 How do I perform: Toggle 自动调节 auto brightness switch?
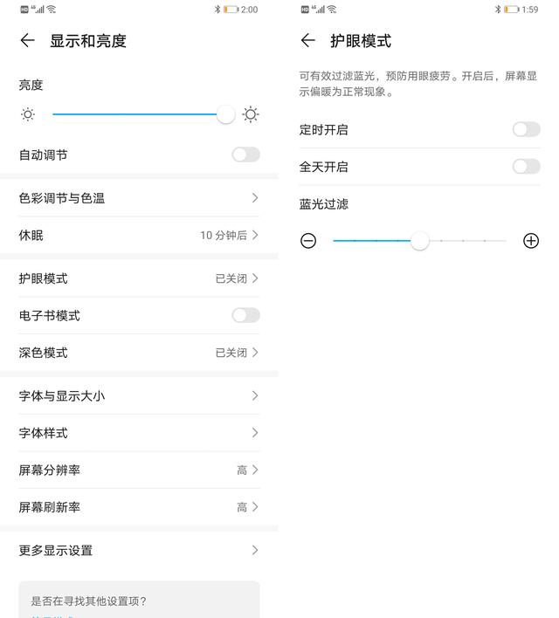(x=245, y=154)
